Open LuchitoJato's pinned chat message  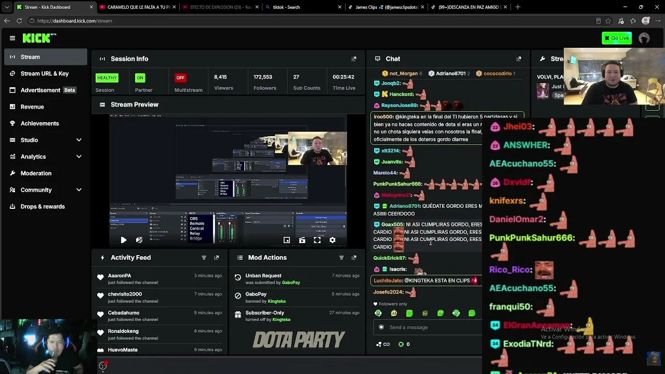[426, 280]
